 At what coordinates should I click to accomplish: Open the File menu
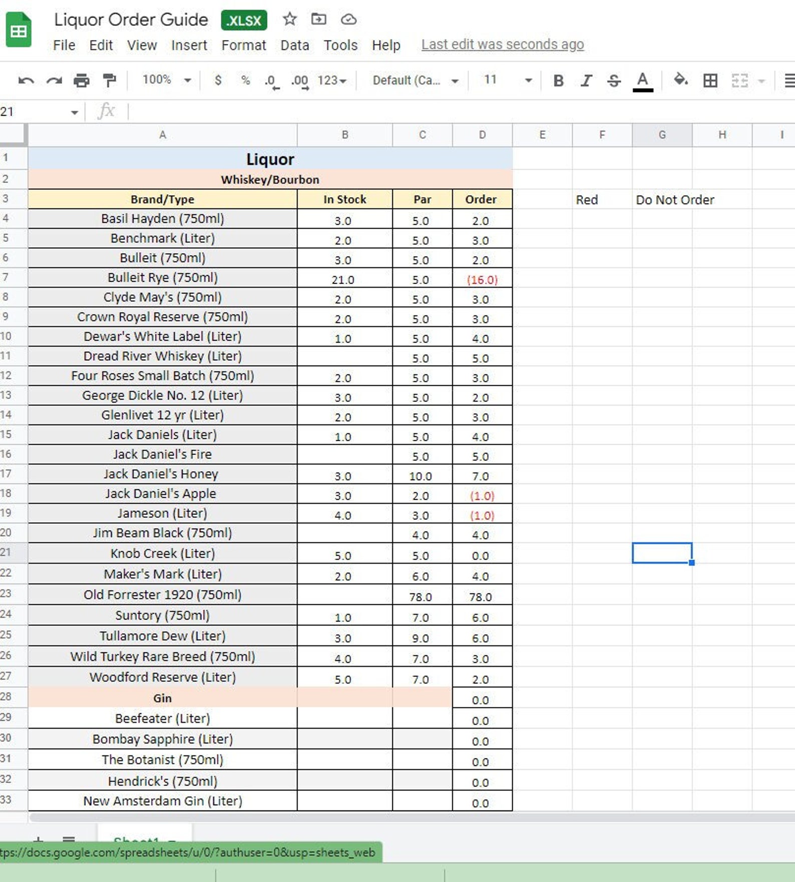[64, 45]
